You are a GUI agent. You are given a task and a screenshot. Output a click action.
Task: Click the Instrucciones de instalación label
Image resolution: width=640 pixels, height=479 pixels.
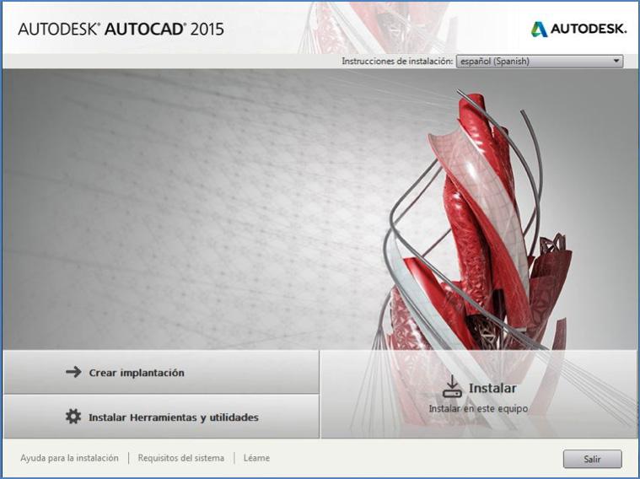point(397,62)
